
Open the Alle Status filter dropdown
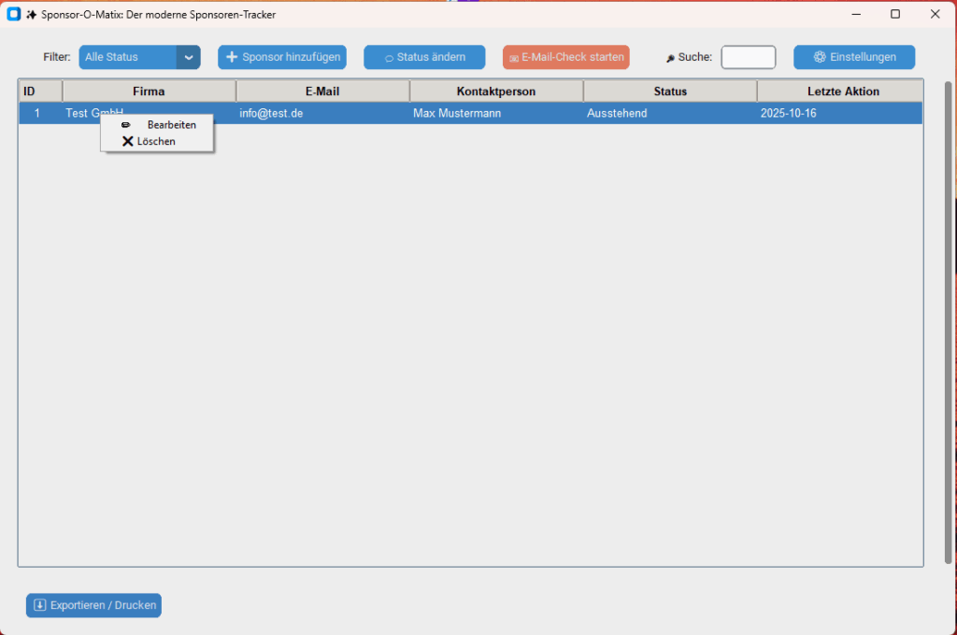coord(129,57)
